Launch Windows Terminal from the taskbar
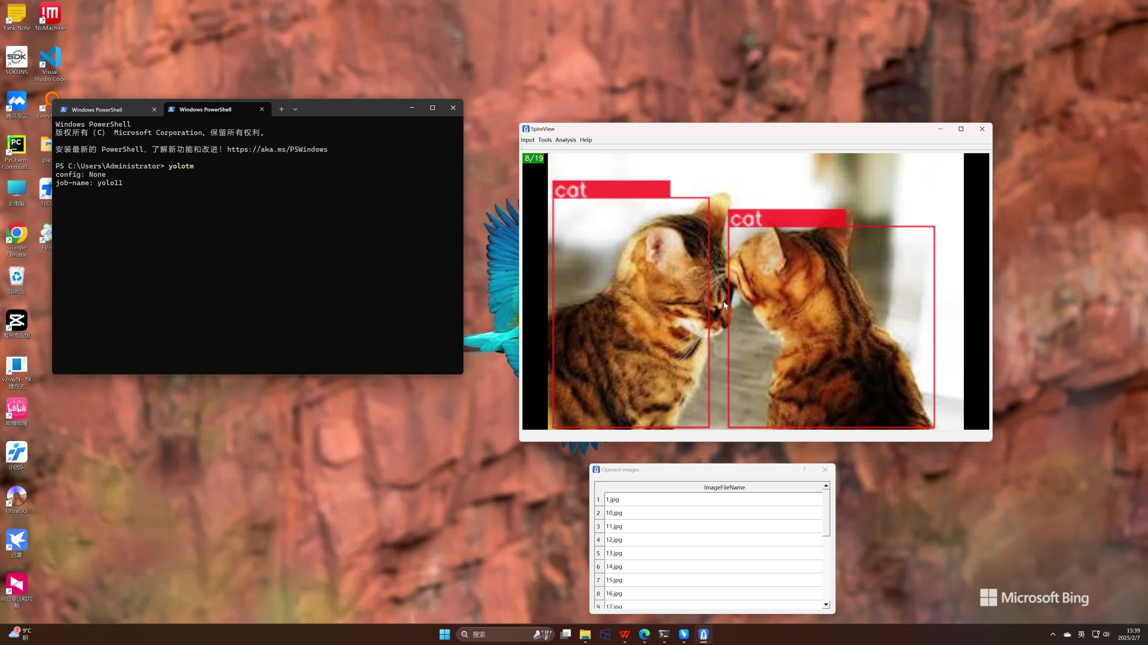 (664, 634)
